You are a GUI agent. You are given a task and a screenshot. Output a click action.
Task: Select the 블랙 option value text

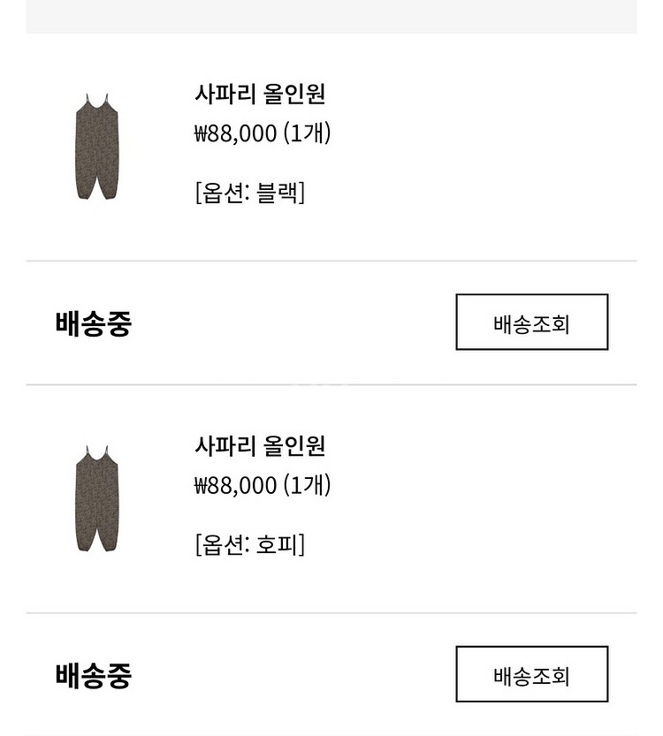276,193
